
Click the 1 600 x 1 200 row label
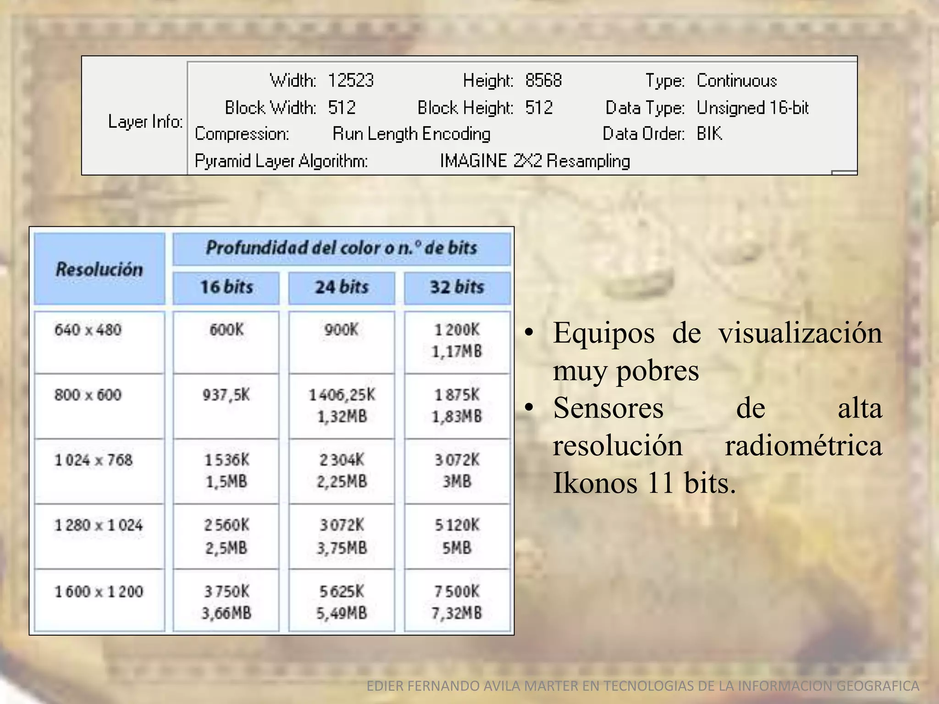coord(99,591)
